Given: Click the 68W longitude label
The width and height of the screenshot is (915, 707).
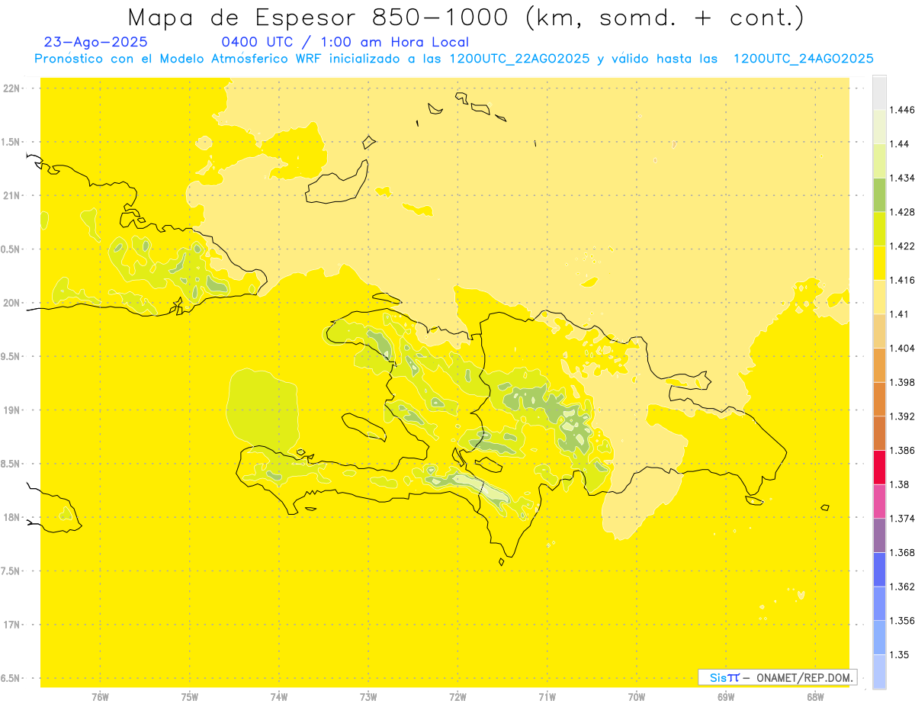Looking at the screenshot, I should (814, 696).
